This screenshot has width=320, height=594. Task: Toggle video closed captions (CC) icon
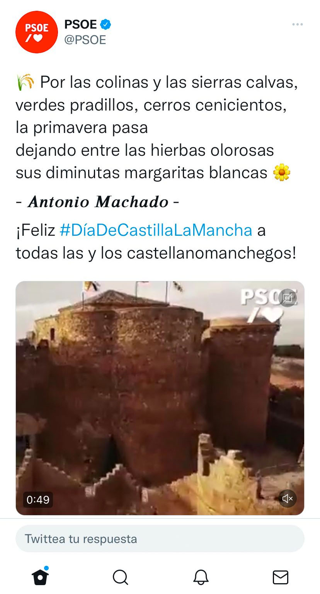[288, 298]
